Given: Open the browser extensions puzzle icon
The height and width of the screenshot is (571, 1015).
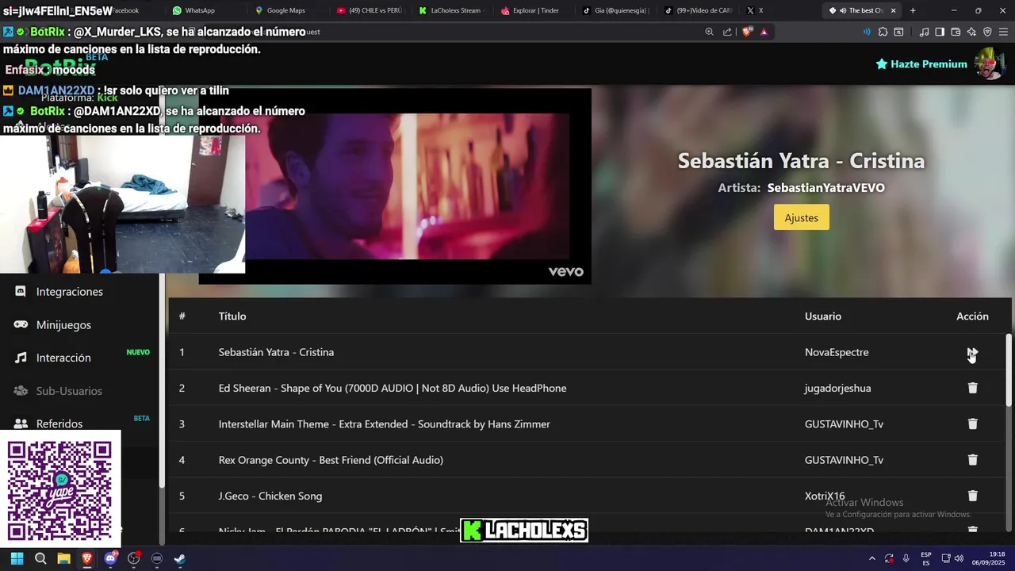Looking at the screenshot, I should [883, 32].
